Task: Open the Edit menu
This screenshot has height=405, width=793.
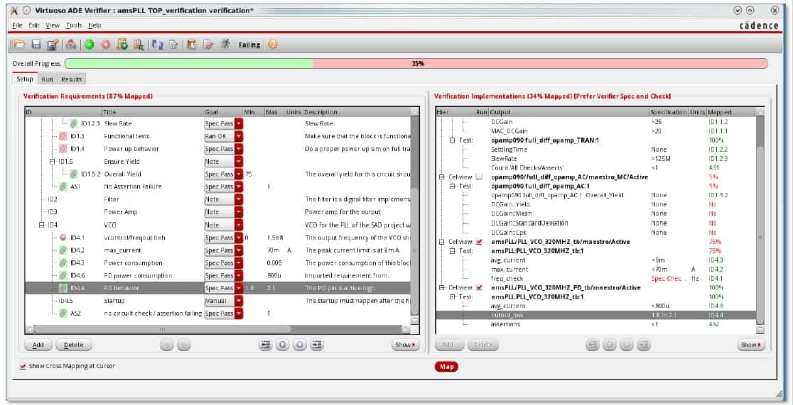Action: tap(34, 26)
